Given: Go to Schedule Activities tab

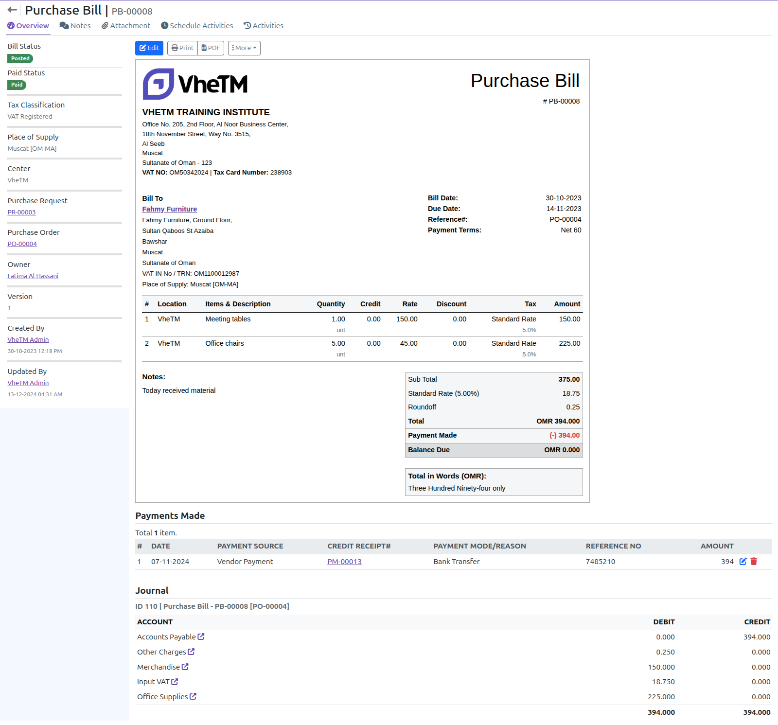Looking at the screenshot, I should tap(197, 26).
